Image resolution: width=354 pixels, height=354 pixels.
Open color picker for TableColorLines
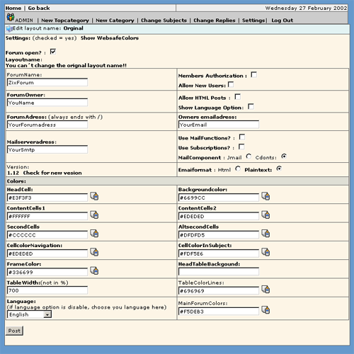[265, 290]
